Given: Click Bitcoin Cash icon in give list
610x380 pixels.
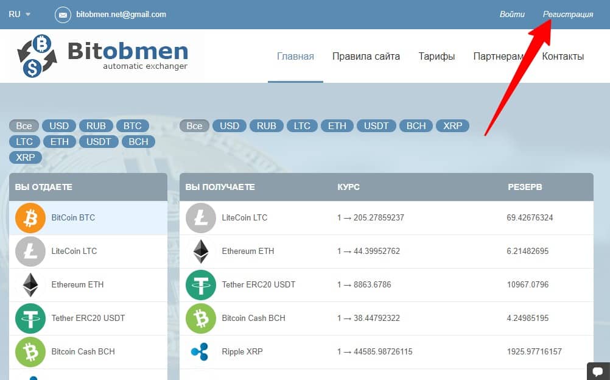Looking at the screenshot, I should coord(30,351).
